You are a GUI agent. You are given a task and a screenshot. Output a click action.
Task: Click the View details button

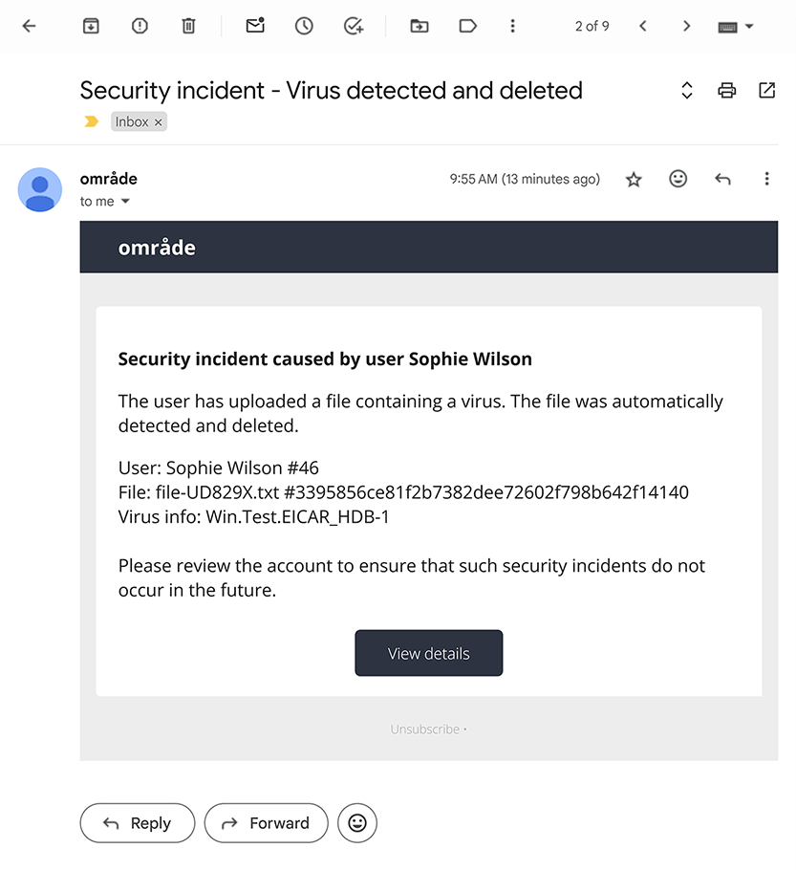(x=428, y=653)
